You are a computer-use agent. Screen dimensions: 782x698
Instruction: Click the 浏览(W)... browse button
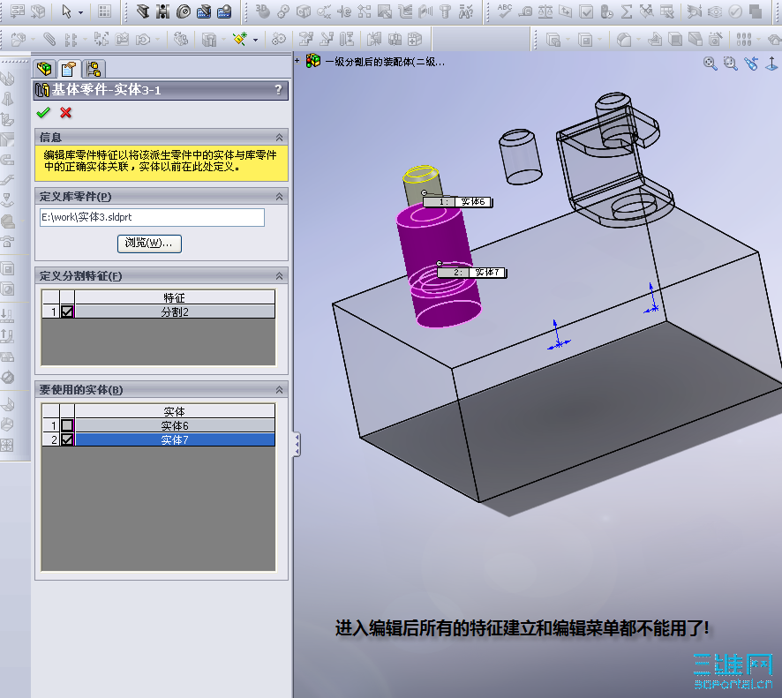(x=149, y=244)
